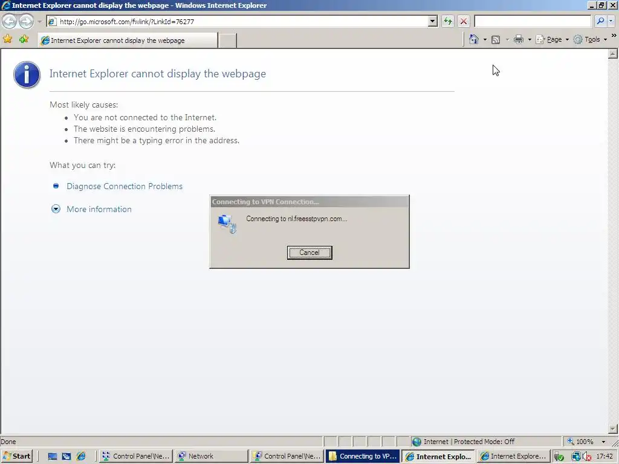The width and height of the screenshot is (619, 464).
Task: Click Show Desktop quick launch icon
Action: (53, 457)
